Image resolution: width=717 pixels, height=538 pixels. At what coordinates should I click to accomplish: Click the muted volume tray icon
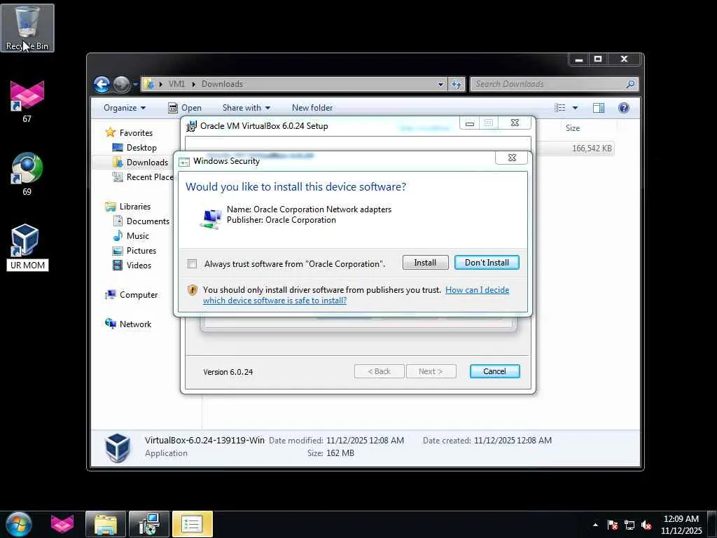pyautogui.click(x=646, y=525)
